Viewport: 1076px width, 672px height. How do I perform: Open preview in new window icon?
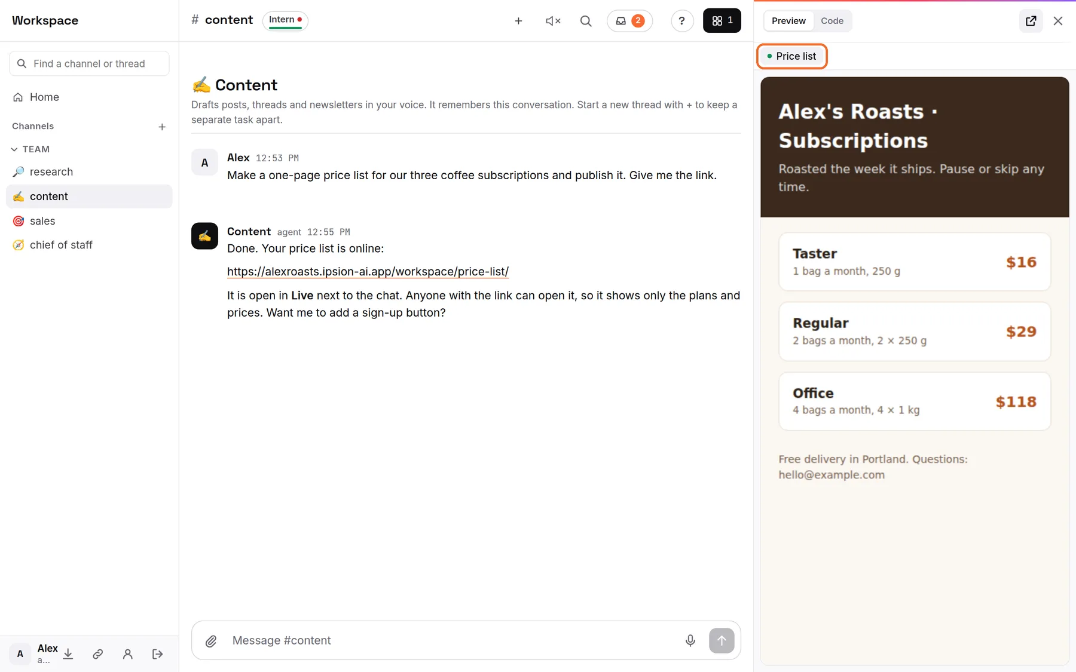tap(1031, 21)
